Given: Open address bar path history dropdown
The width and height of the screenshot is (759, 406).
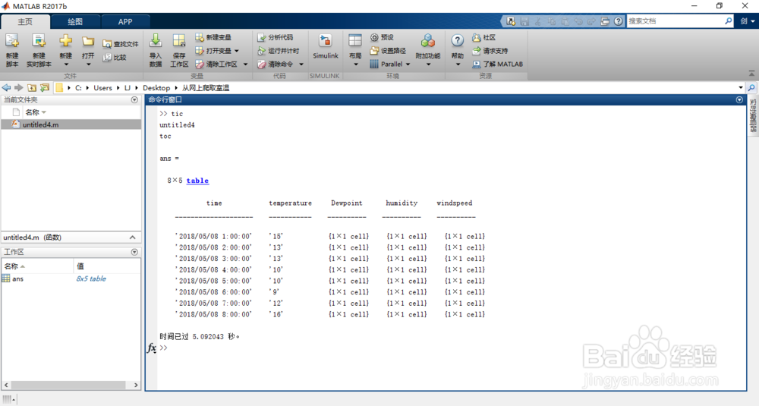Looking at the screenshot, I should (x=741, y=87).
